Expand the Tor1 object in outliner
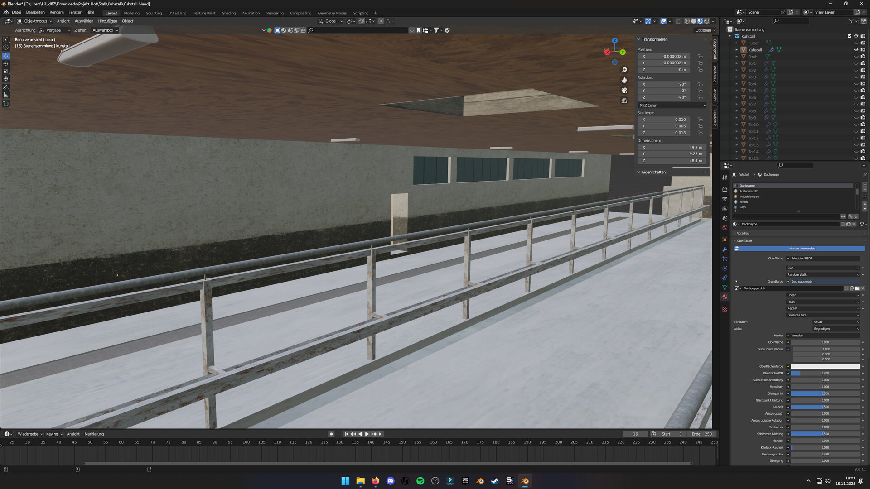Screen dimensions: 870x489 pos(736,63)
